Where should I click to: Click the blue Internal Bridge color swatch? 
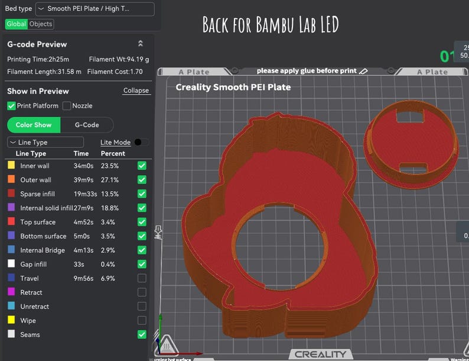tap(11, 250)
